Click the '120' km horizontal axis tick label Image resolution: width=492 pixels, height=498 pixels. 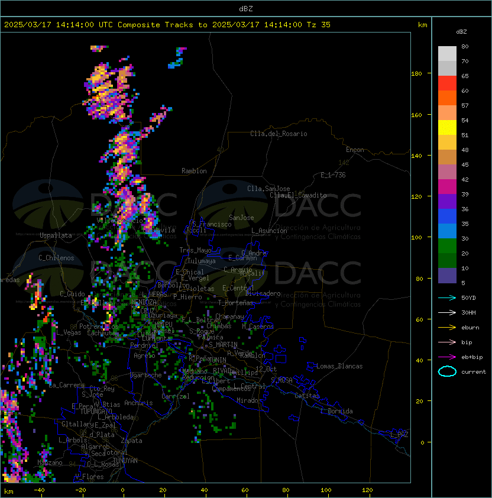coord(367,490)
